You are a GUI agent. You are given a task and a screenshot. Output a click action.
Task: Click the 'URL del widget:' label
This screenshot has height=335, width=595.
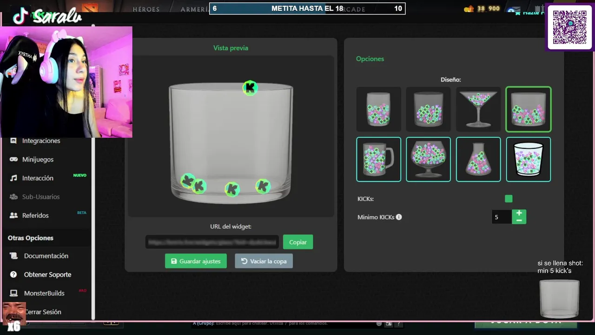[231, 227]
